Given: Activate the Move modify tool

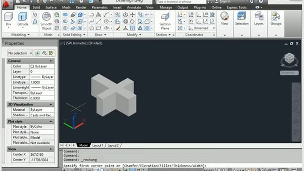Looking at the screenshot, I should (x=133, y=15).
